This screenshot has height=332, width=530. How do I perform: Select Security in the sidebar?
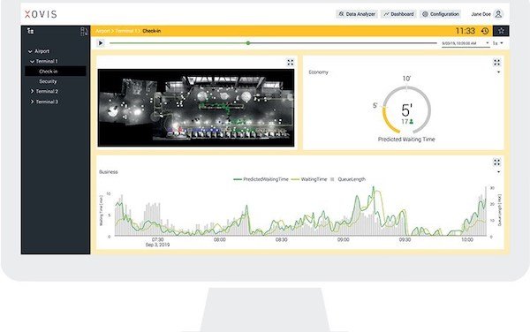(x=48, y=81)
